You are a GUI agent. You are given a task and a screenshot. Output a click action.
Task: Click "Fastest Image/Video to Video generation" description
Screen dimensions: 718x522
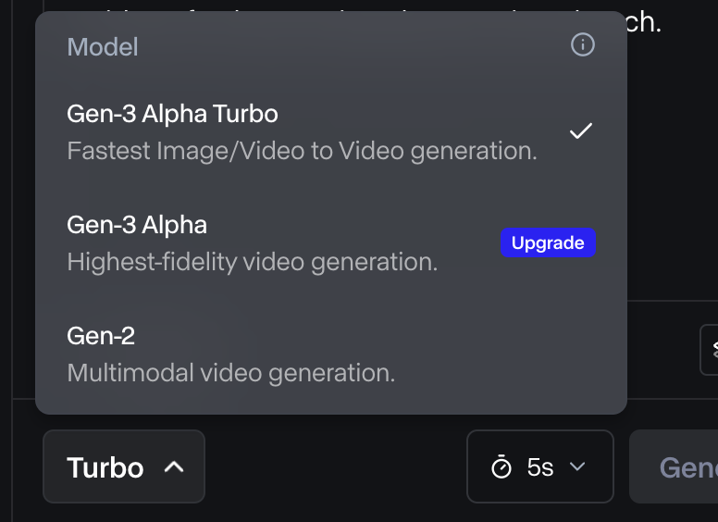click(302, 151)
